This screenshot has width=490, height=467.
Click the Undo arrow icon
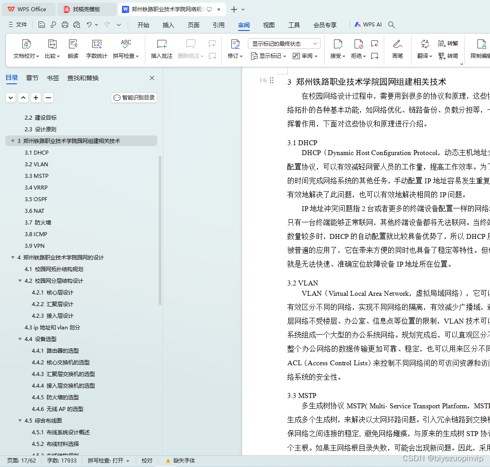tap(89, 25)
